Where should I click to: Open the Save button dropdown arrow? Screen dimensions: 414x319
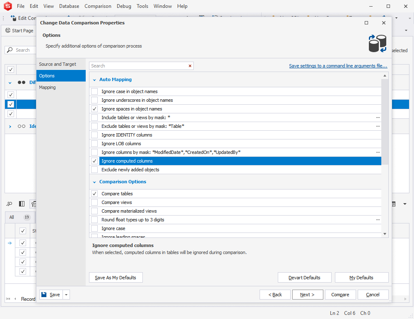click(x=66, y=295)
